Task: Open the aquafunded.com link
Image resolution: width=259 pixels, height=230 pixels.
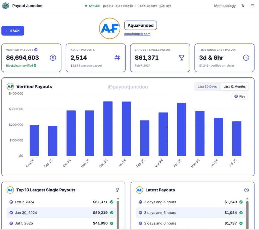Action: click(137, 34)
